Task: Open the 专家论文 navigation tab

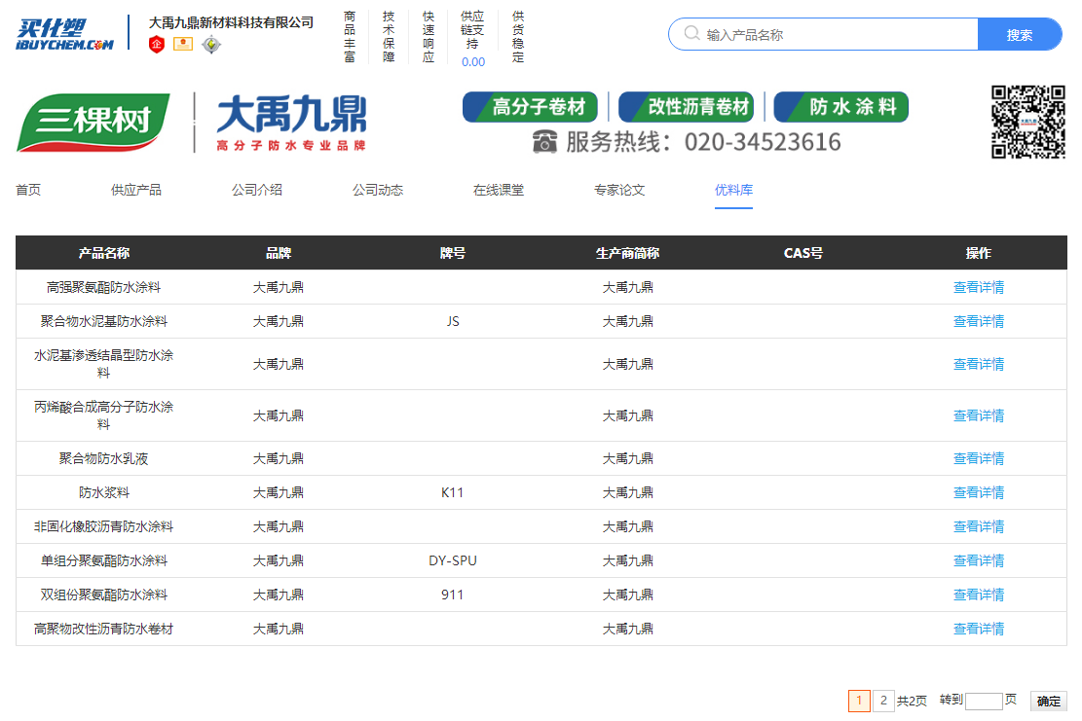Action: (x=619, y=190)
